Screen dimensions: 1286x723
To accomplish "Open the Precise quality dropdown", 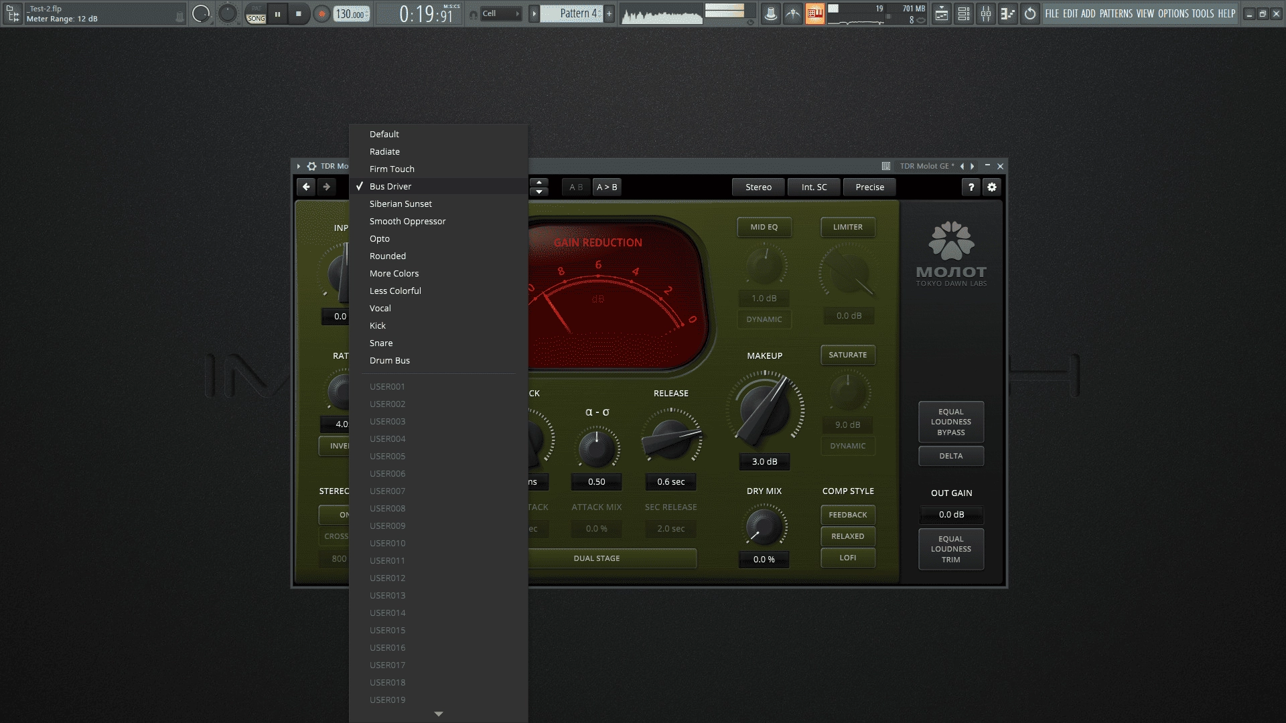I will tap(869, 187).
